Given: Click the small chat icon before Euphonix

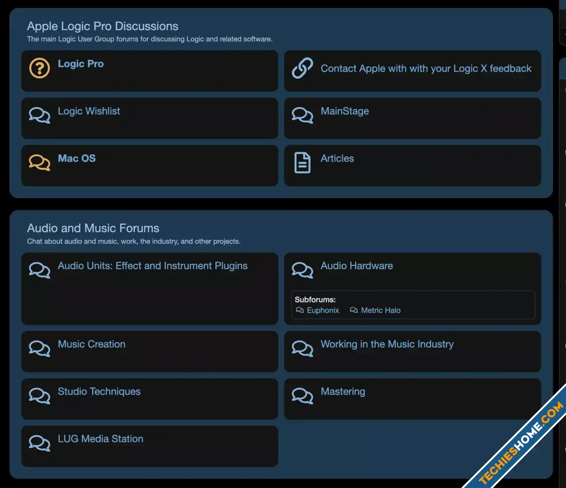Looking at the screenshot, I should coord(300,310).
